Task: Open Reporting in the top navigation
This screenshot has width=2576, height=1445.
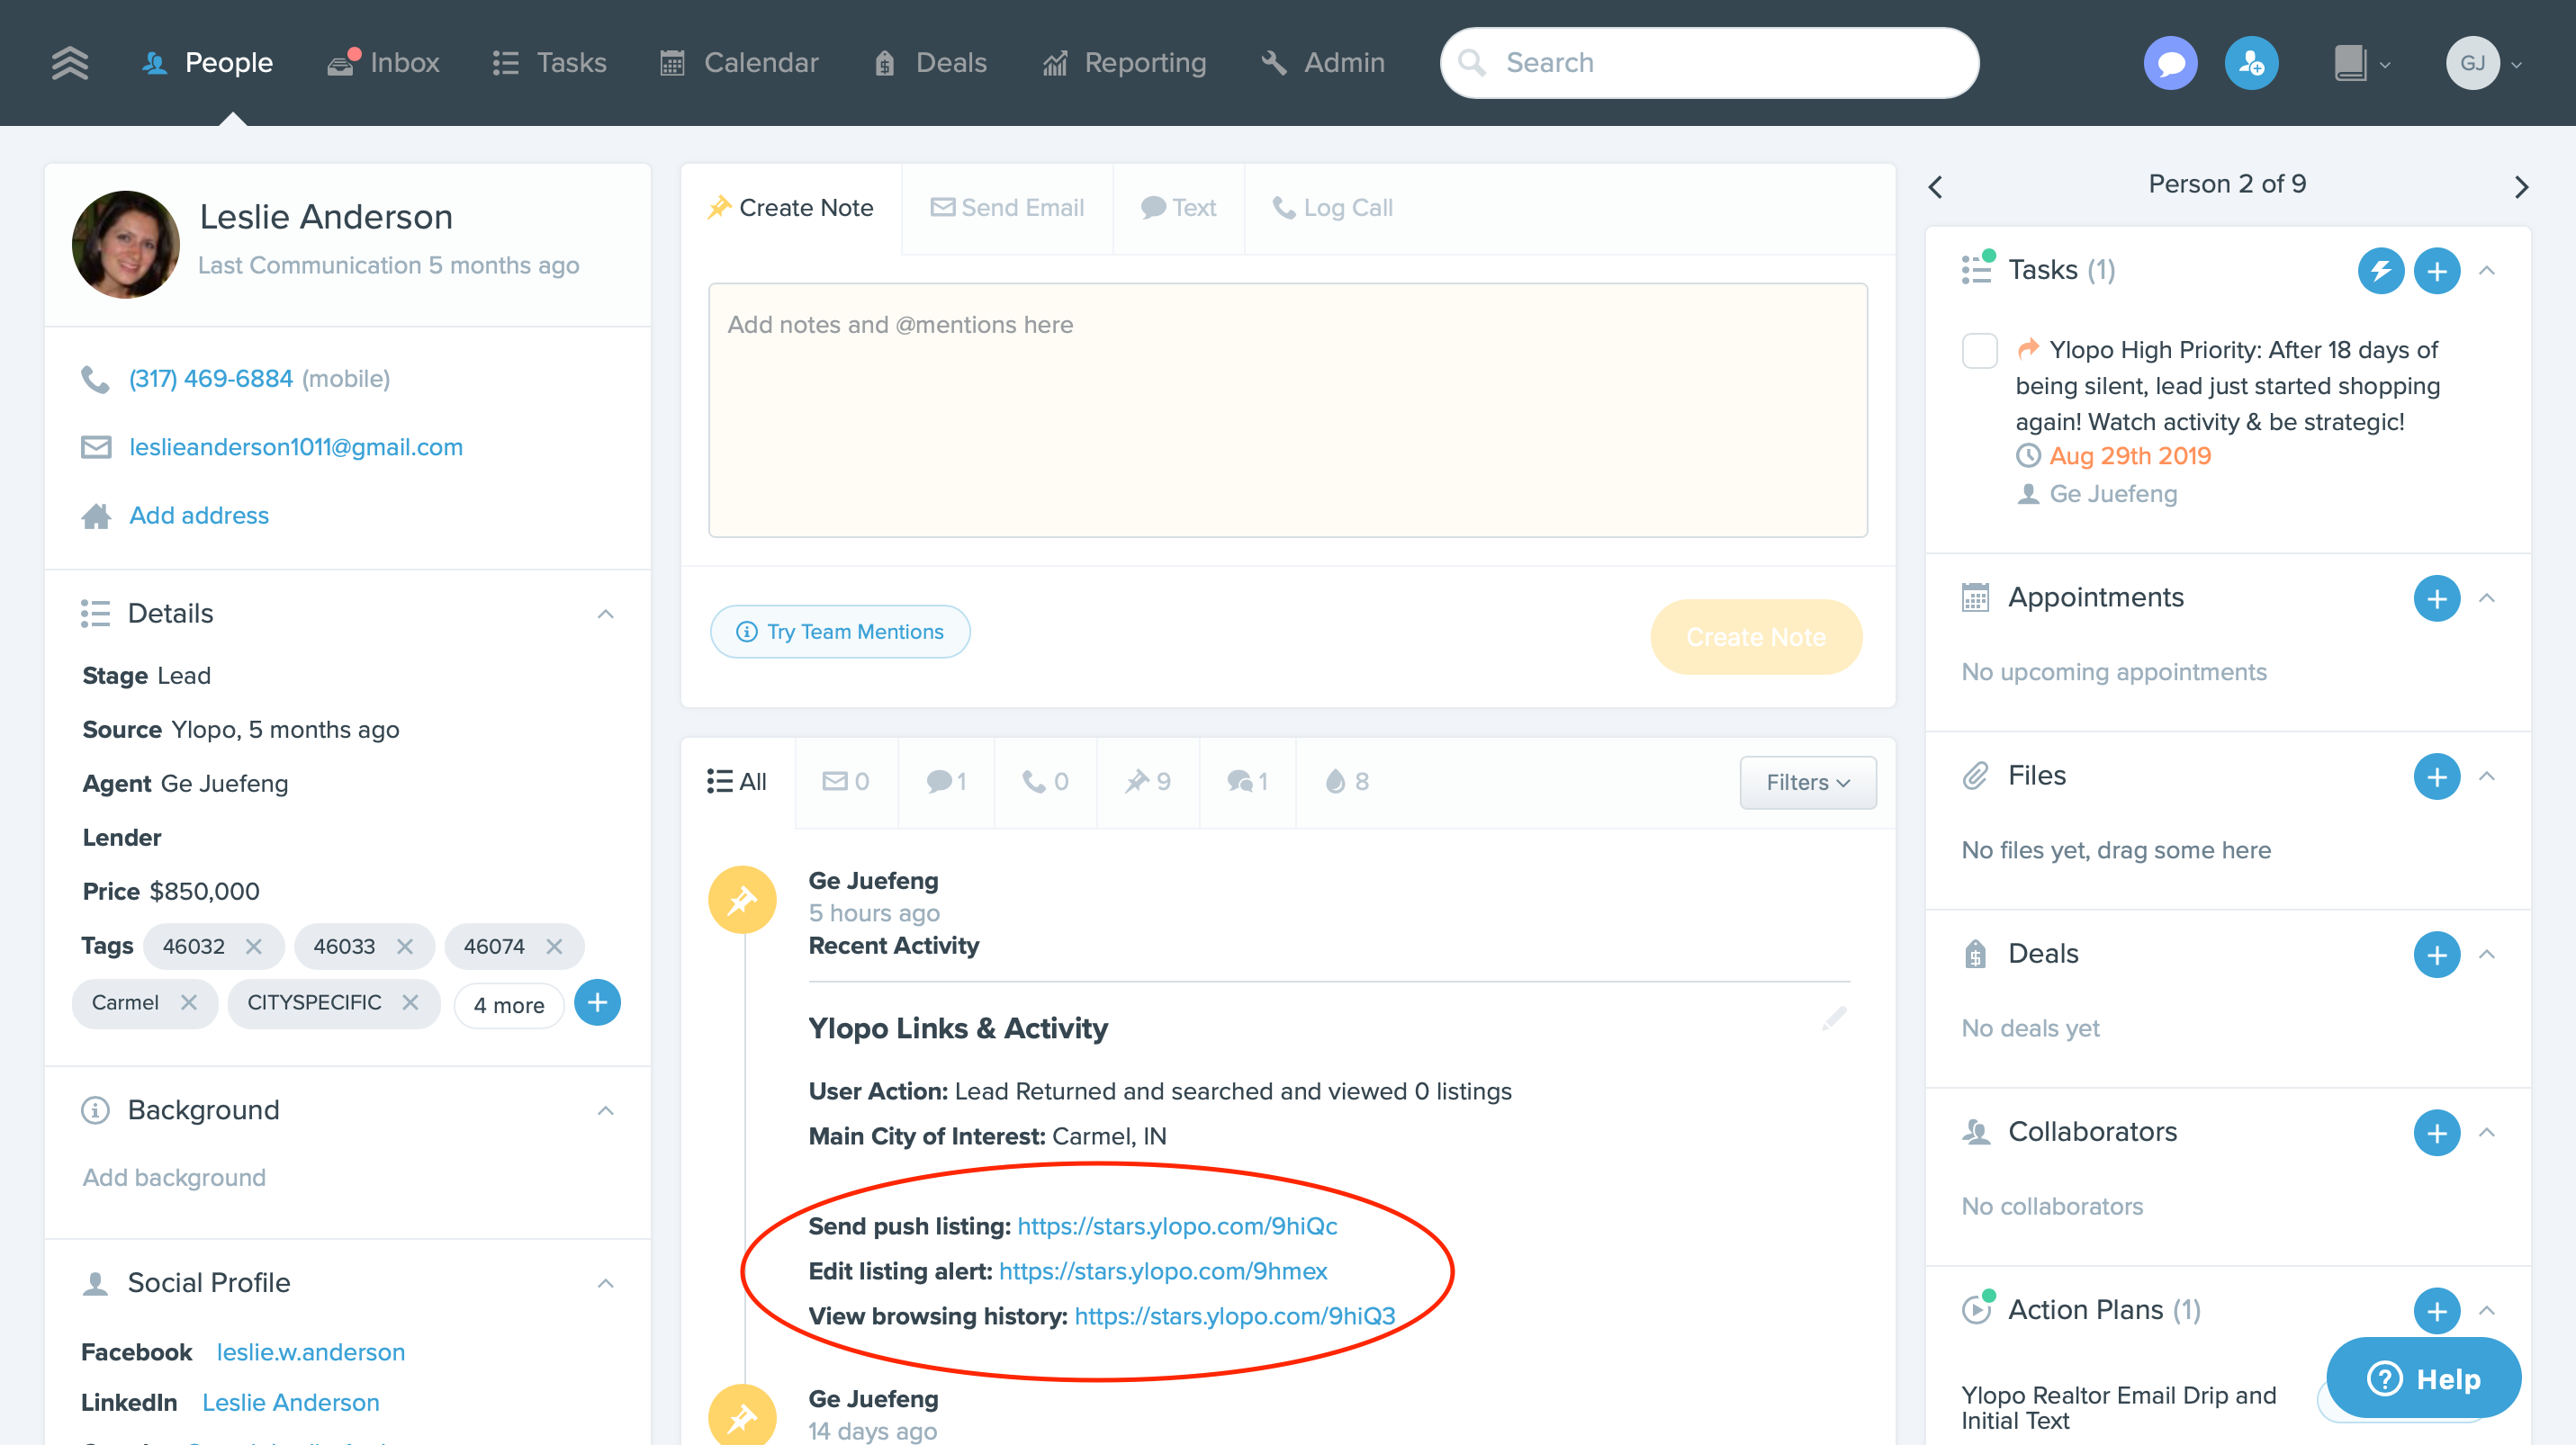Action: click(x=1124, y=63)
